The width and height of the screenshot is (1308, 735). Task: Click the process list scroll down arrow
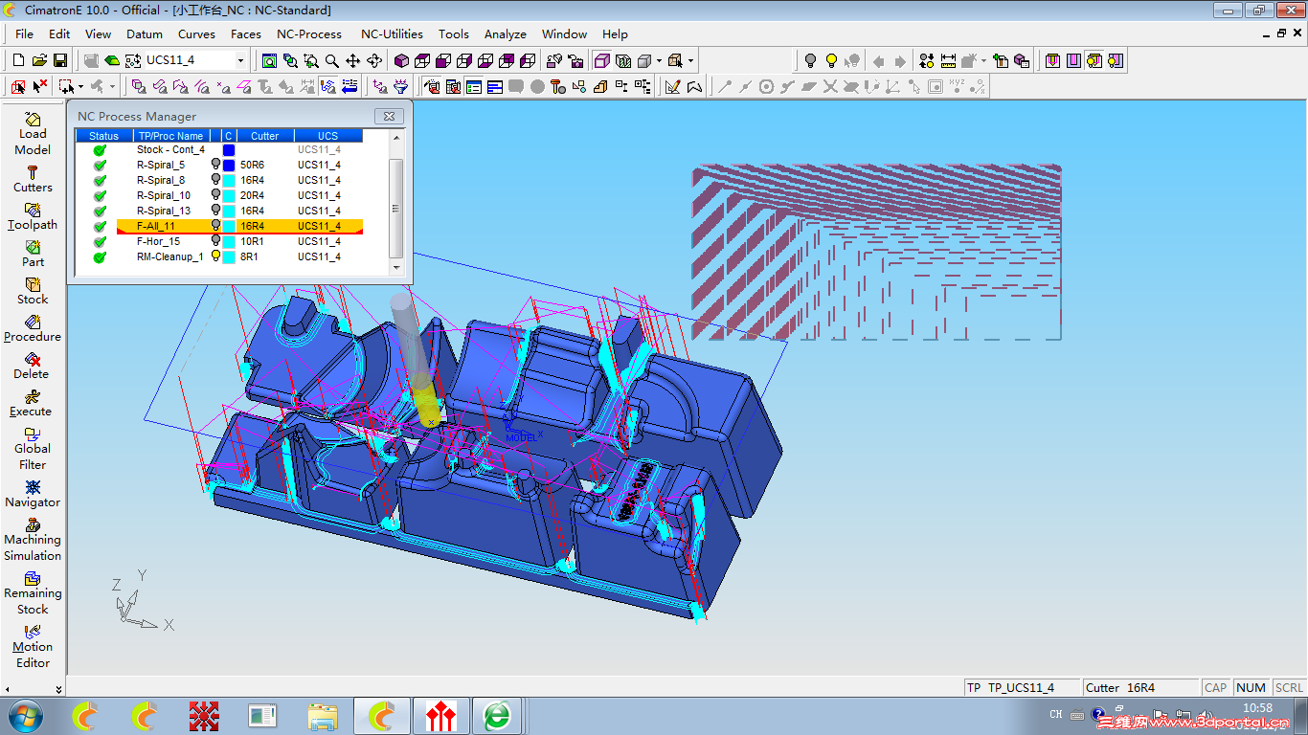coord(396,268)
